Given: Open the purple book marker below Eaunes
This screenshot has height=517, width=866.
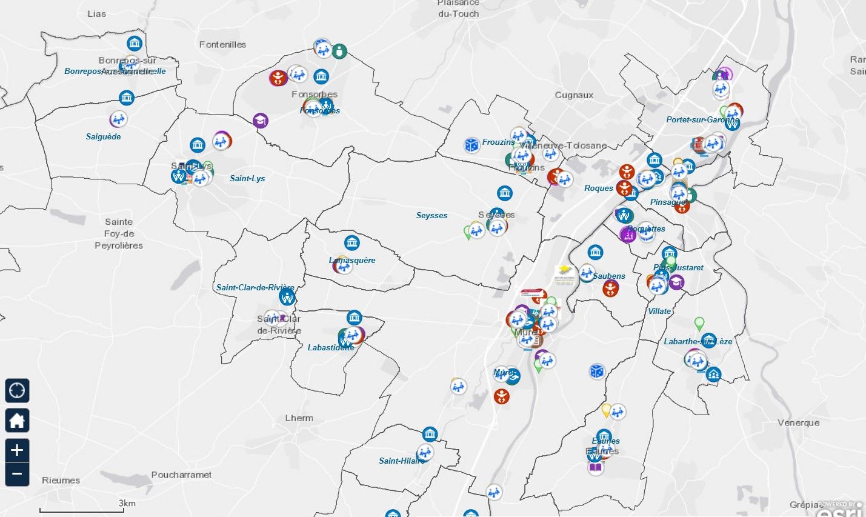Looking at the screenshot, I should (596, 467).
